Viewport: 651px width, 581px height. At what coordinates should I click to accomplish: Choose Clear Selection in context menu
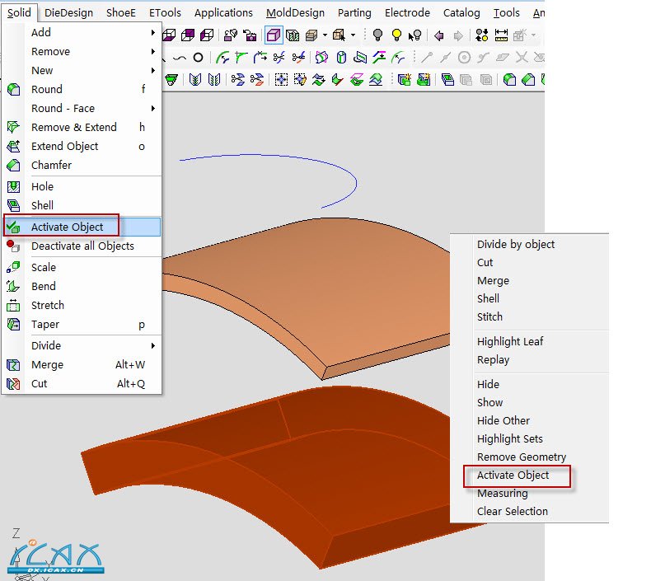point(512,511)
